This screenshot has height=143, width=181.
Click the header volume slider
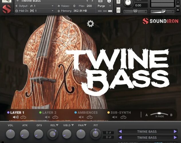[x=163, y=11]
